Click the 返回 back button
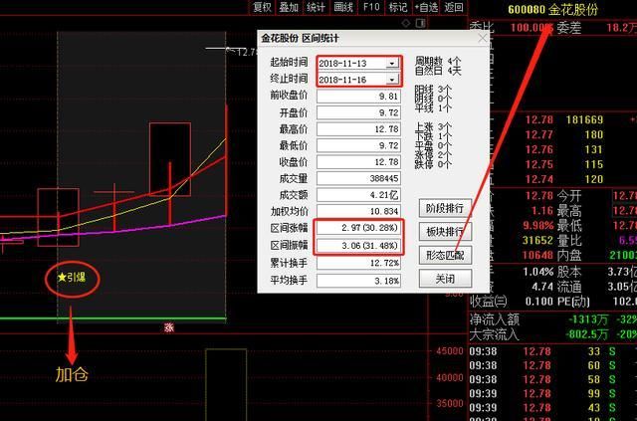The height and width of the screenshot is (421, 637). (454, 7)
